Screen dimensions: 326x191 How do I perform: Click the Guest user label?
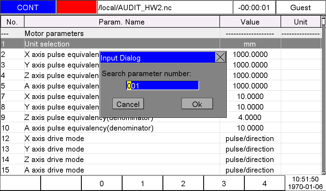[301, 7]
